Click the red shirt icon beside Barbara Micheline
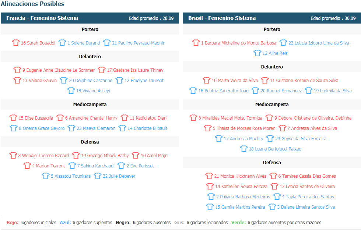Viewport: 361px width, 230px height. [196, 43]
